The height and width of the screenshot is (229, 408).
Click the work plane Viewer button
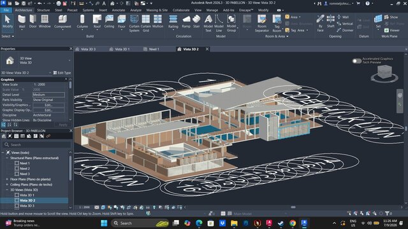point(392,31)
